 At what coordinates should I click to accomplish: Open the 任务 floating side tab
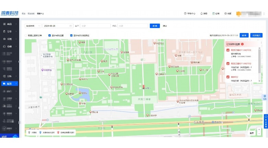(265, 98)
